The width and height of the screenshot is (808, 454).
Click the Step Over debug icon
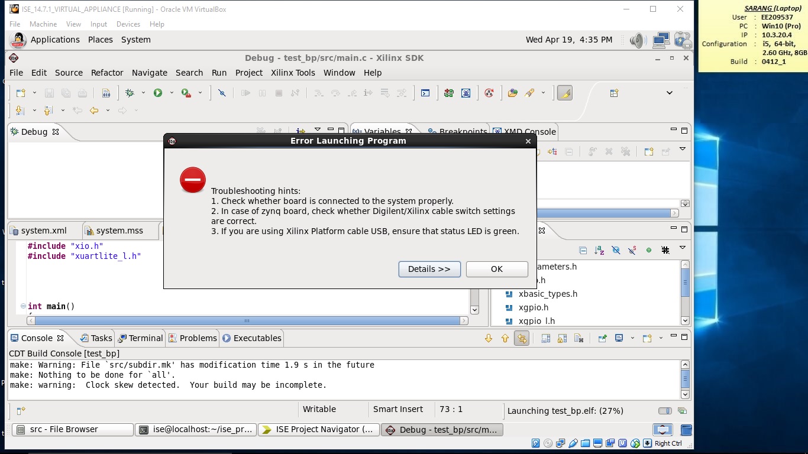(335, 93)
